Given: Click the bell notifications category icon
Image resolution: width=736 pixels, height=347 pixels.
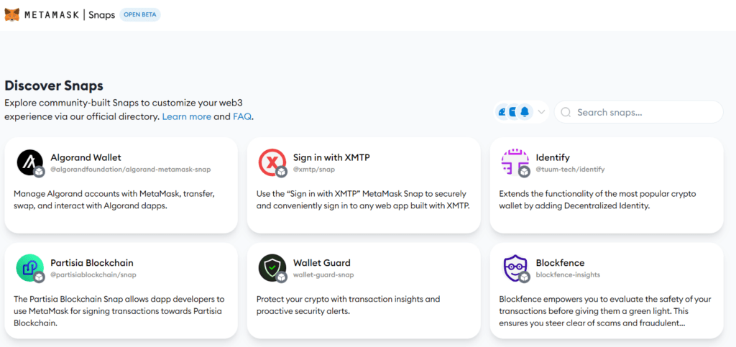Looking at the screenshot, I should click(x=525, y=112).
